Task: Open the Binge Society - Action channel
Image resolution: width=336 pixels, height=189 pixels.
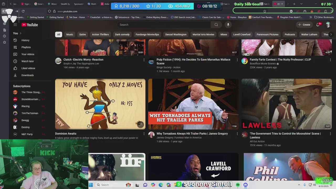Action: (169, 67)
